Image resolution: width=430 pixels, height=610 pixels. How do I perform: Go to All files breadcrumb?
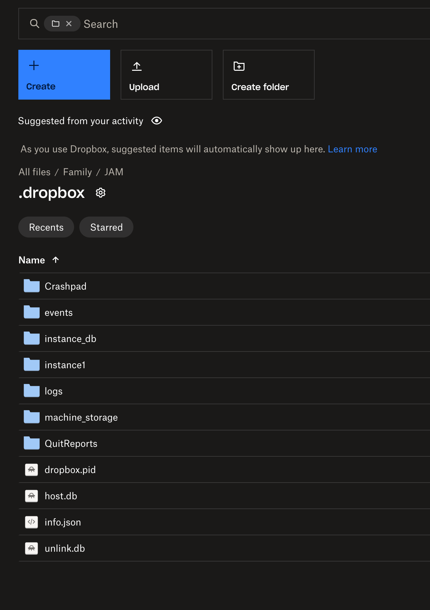tap(35, 172)
